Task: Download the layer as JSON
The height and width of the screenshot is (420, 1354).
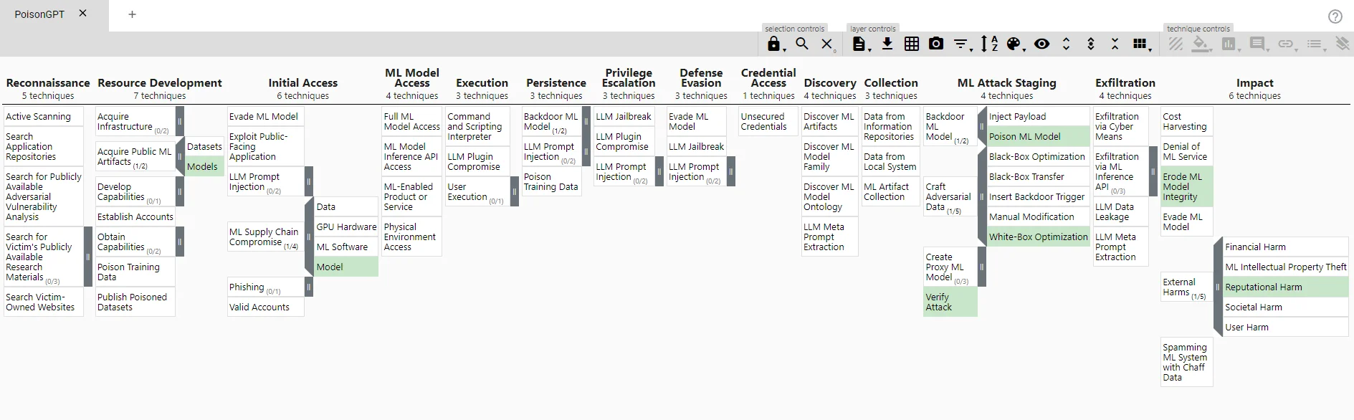Action: [x=887, y=44]
